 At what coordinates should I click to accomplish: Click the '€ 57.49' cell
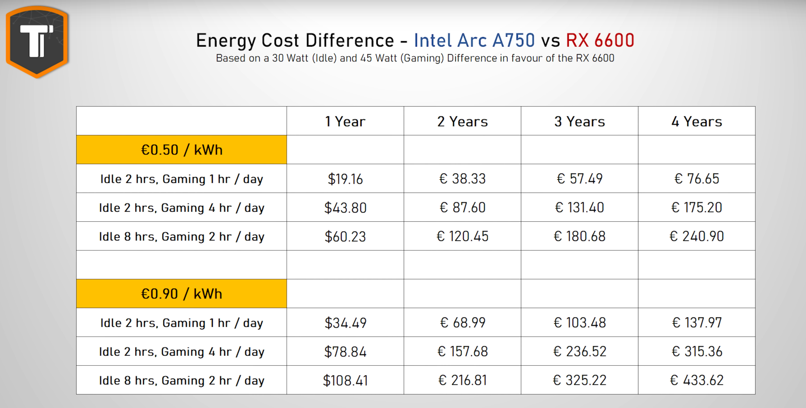(580, 179)
